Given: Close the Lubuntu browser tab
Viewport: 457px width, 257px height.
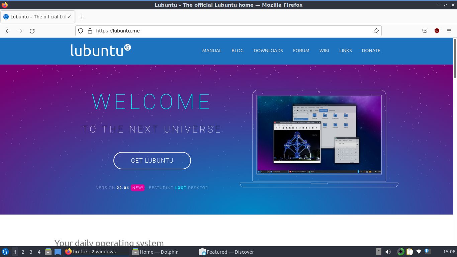Looking at the screenshot, I should (69, 17).
